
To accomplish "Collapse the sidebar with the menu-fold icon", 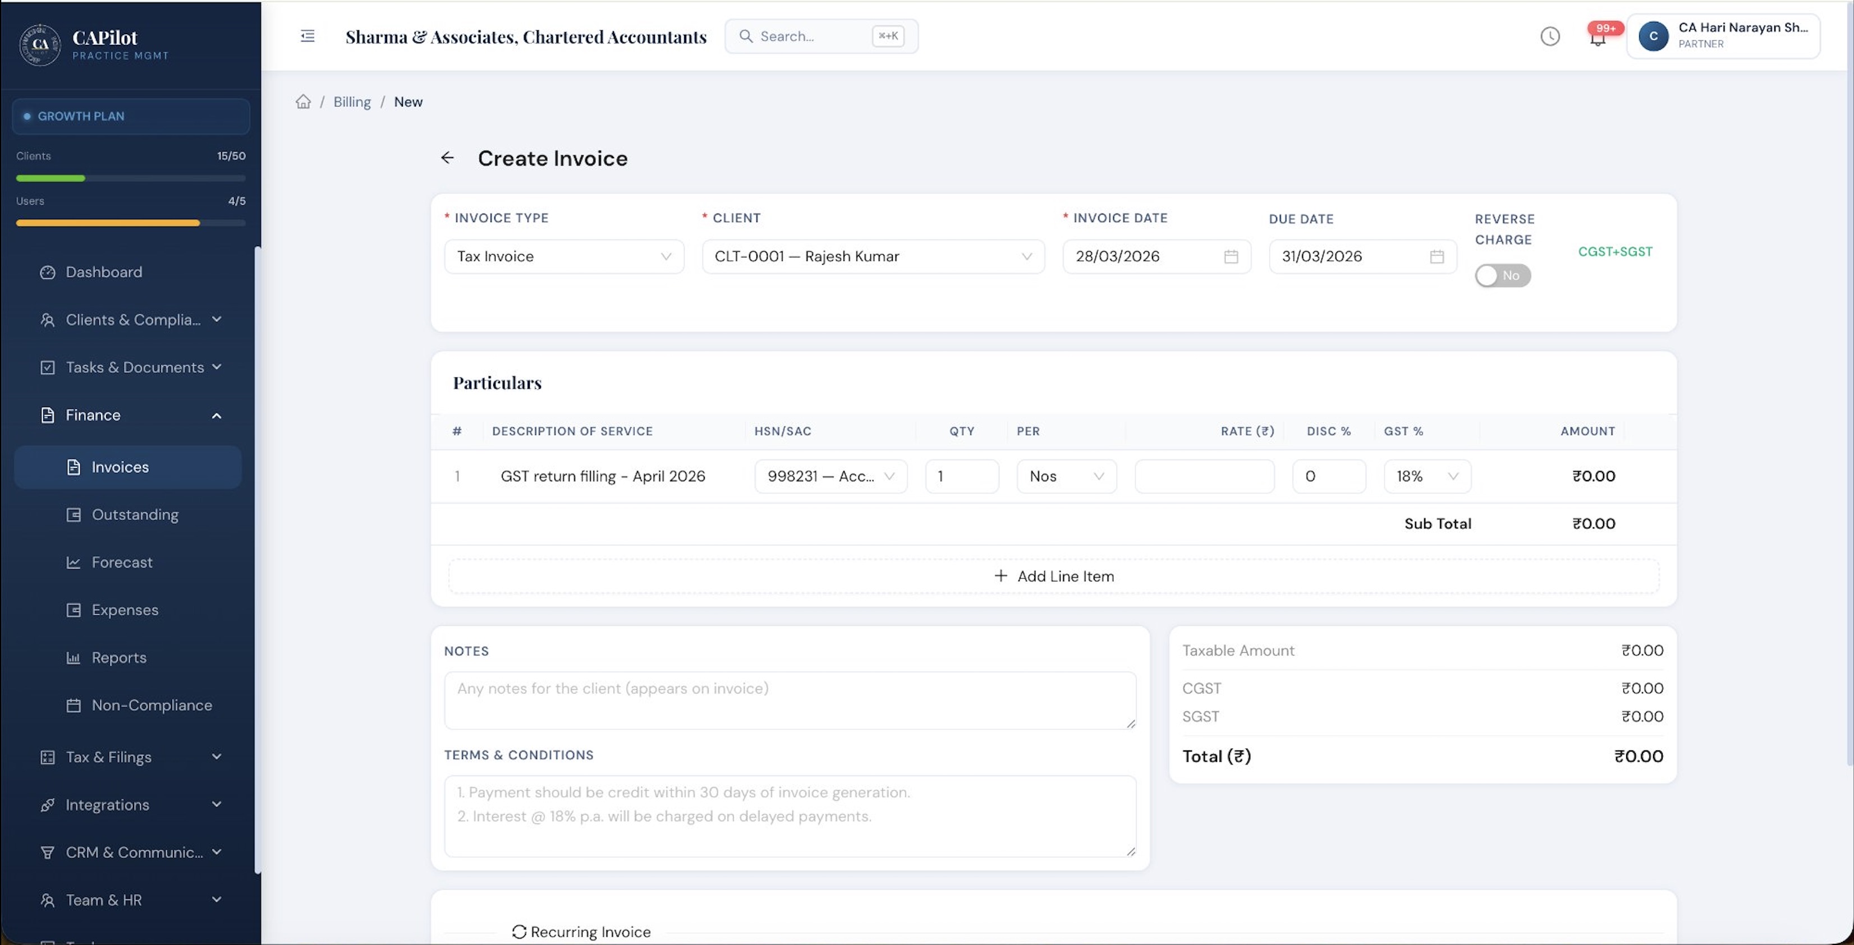I will pos(308,36).
